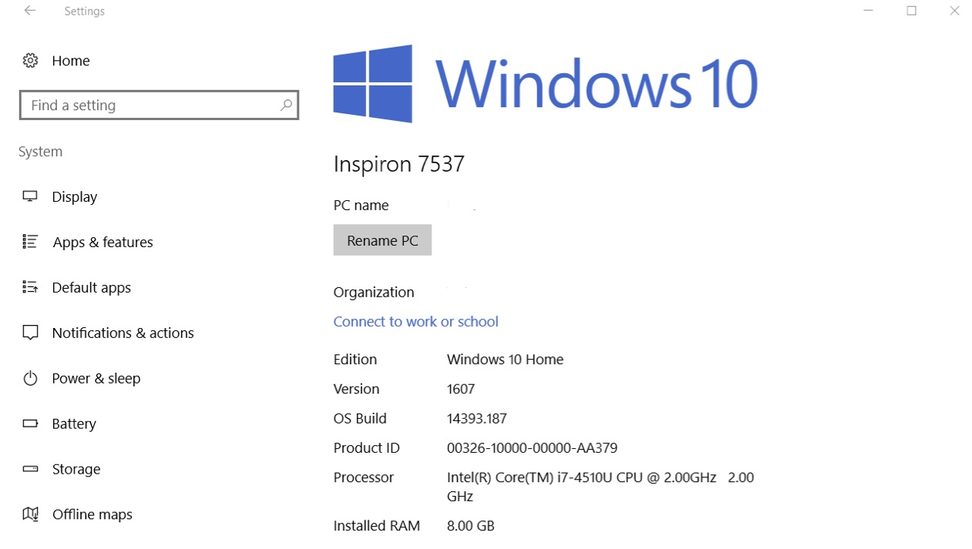The width and height of the screenshot is (972, 549).
Task: Click version number 1607
Action: (x=461, y=389)
